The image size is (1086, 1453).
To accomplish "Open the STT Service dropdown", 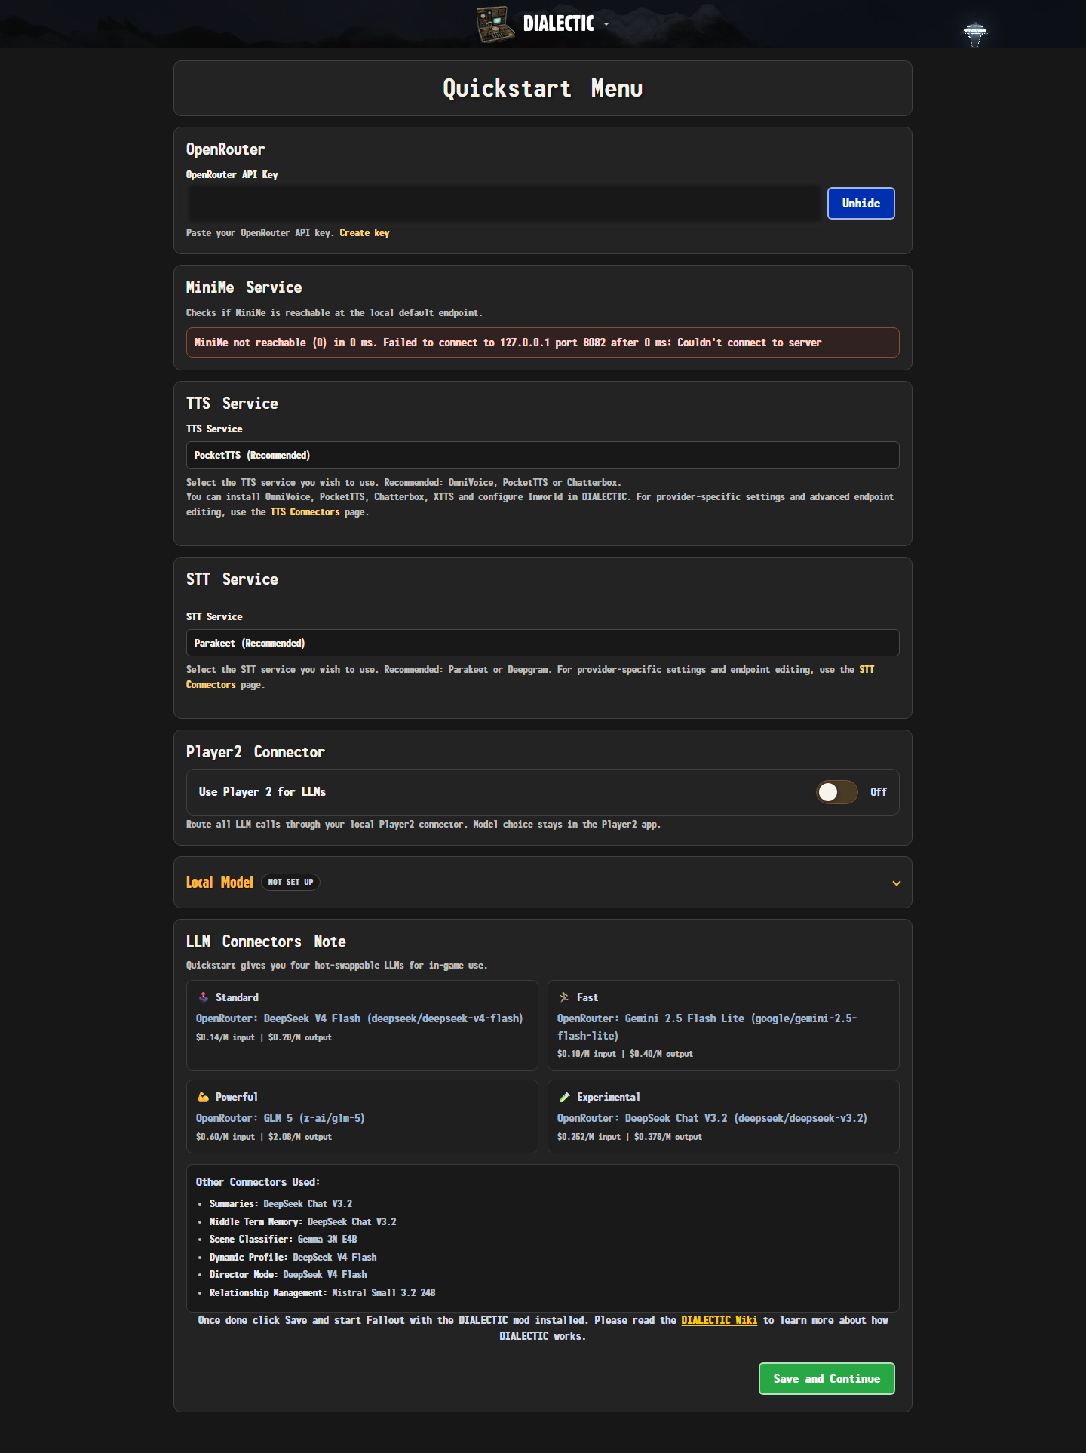I will pyautogui.click(x=543, y=643).
